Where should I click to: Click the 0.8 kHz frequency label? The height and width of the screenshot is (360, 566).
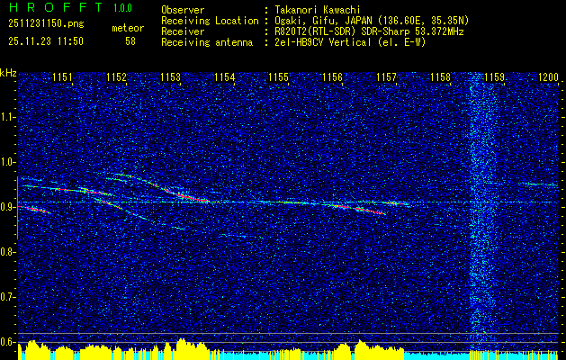coord(8,252)
